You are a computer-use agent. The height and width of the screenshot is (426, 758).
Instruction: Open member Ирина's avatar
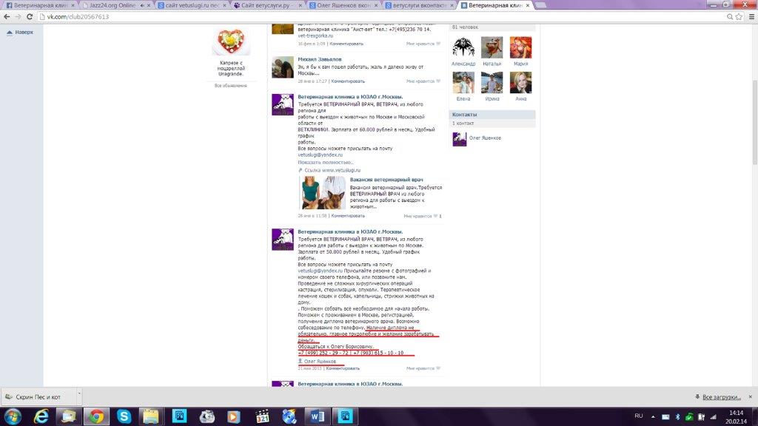tap(492, 83)
